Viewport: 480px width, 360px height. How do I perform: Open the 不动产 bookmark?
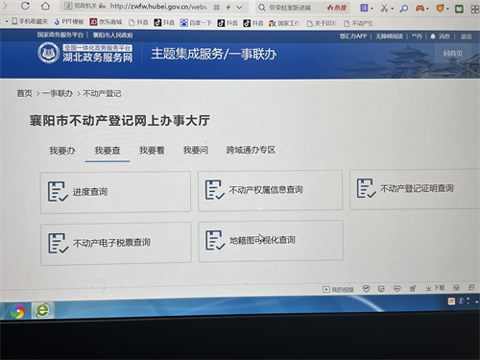coord(358,23)
